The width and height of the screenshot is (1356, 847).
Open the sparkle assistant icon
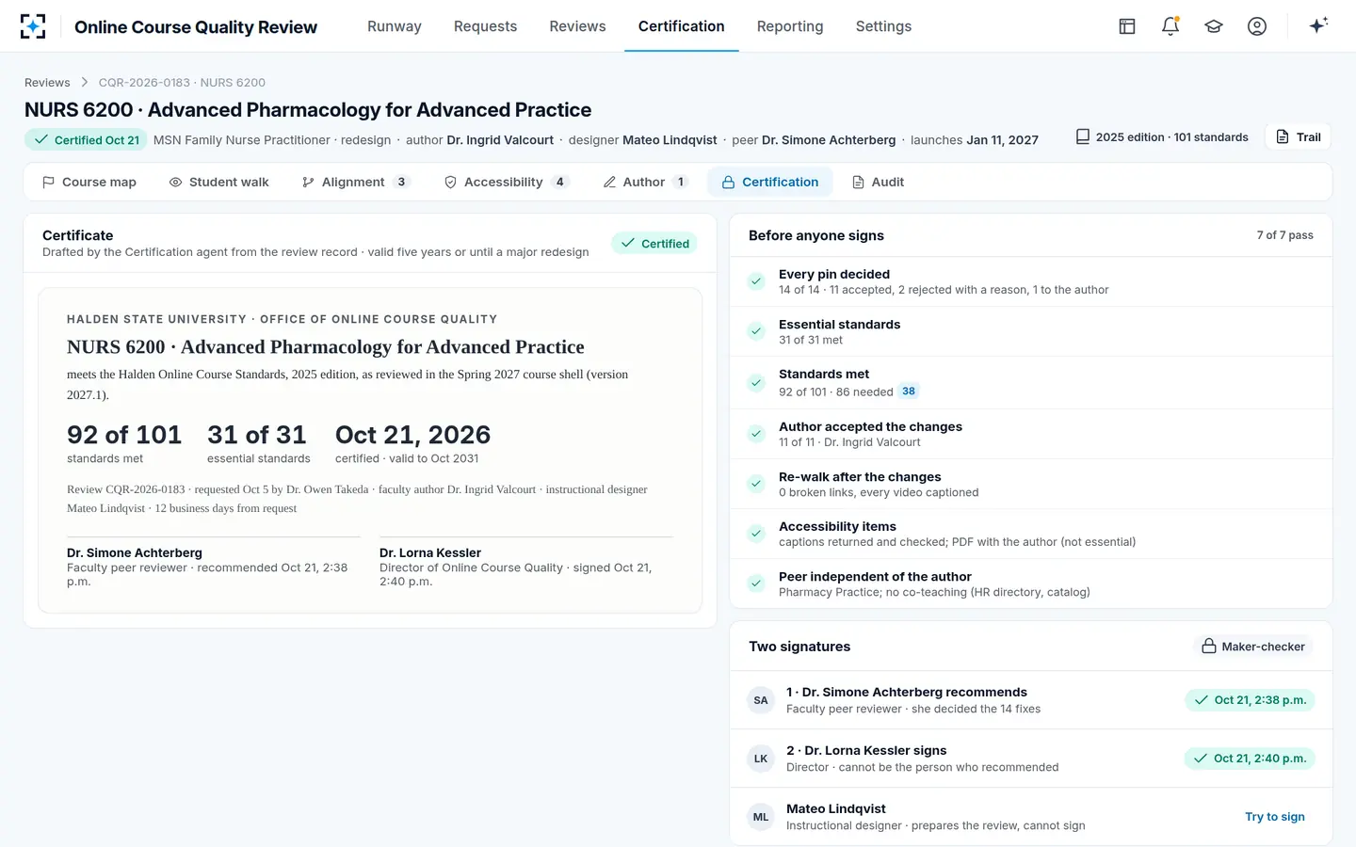pyautogui.click(x=1318, y=25)
